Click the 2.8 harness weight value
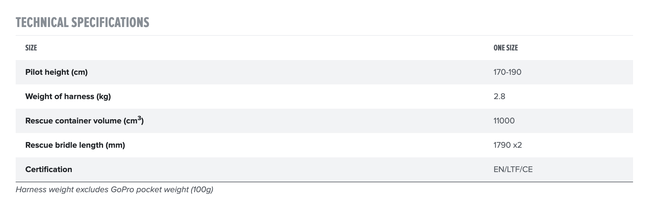 click(499, 96)
